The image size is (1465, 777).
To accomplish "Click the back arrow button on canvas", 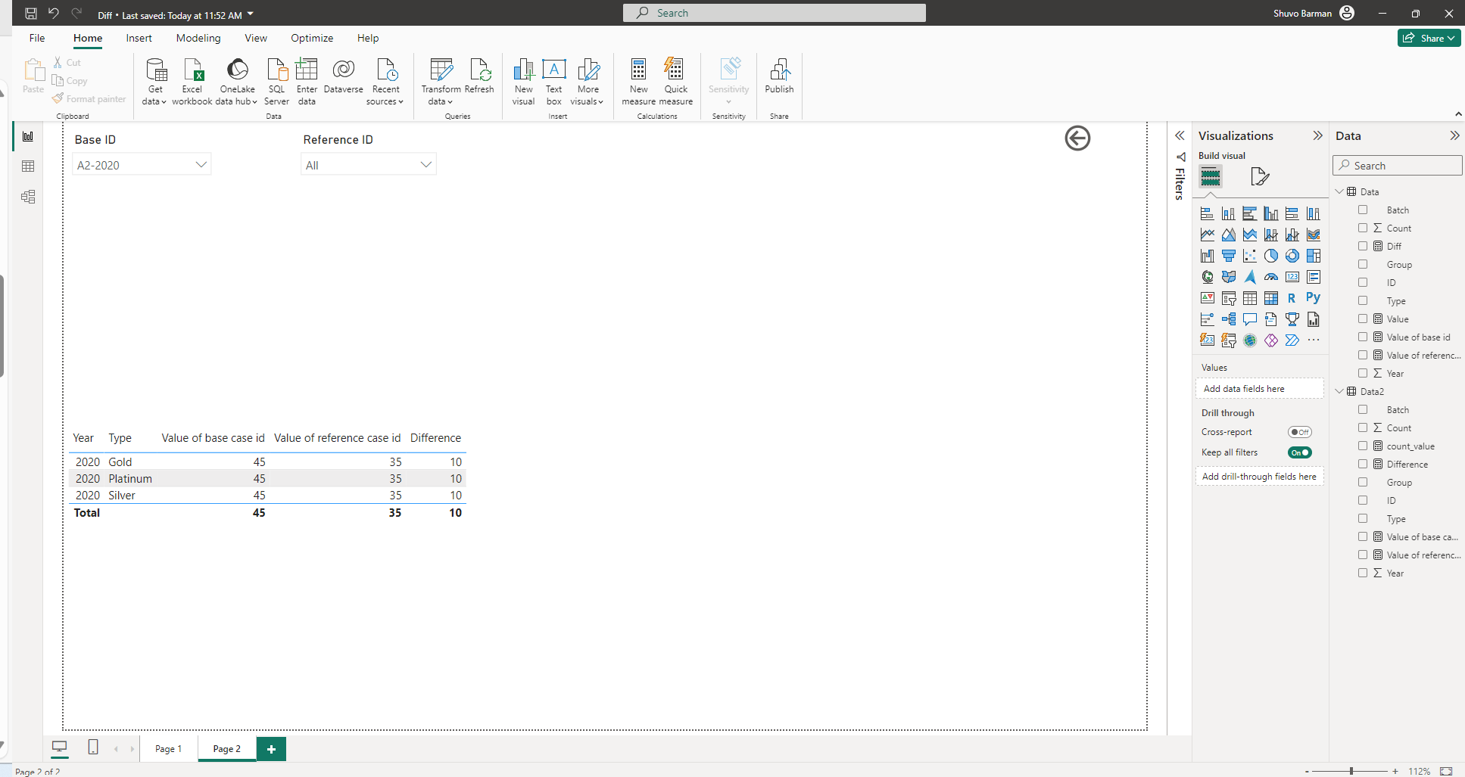I will click(1077, 138).
